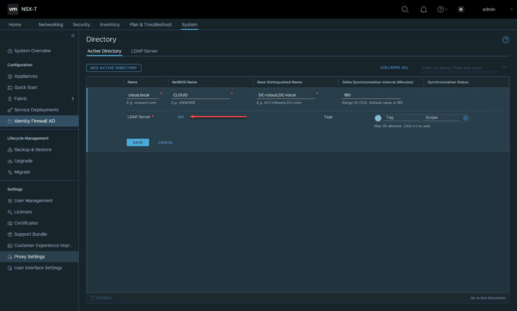
Task: Open the Networking menu
Action: 51,24
